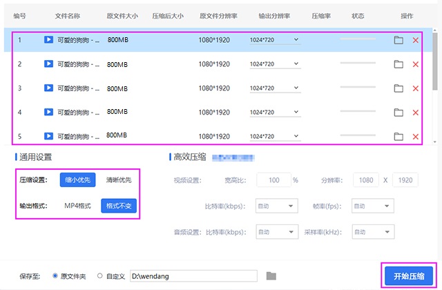Select the MP4格式 output format
This screenshot has height=290, width=442.
coord(77,206)
